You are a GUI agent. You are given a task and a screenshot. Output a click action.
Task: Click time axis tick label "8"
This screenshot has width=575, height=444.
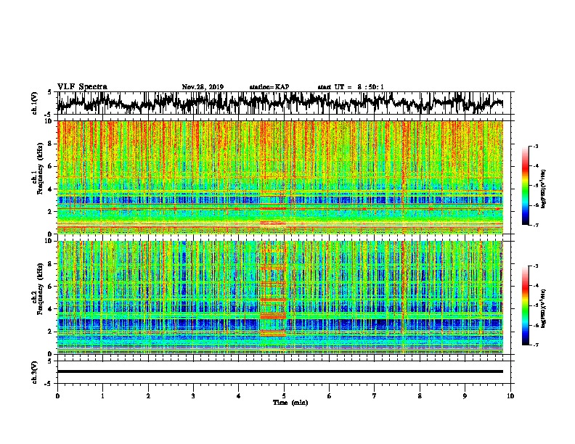click(x=420, y=396)
